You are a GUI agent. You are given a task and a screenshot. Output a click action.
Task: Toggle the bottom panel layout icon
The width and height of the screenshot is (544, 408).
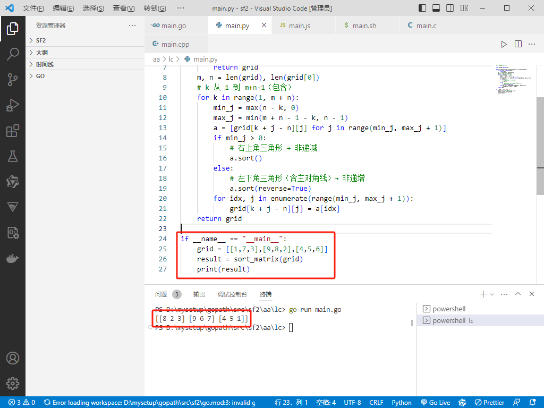(436, 8)
